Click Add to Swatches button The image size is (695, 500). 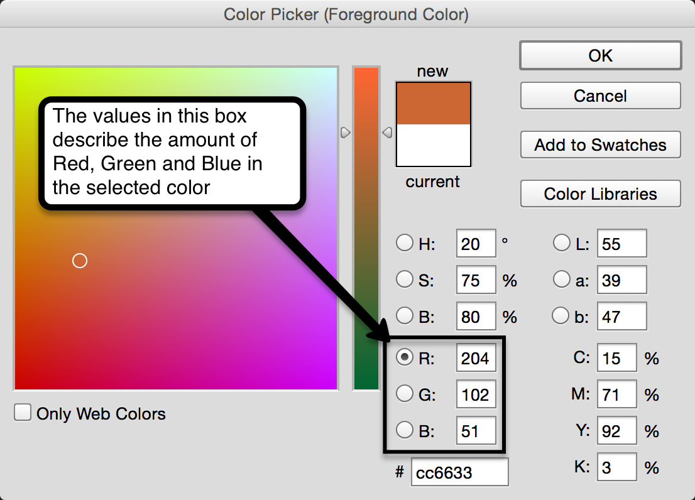point(600,145)
